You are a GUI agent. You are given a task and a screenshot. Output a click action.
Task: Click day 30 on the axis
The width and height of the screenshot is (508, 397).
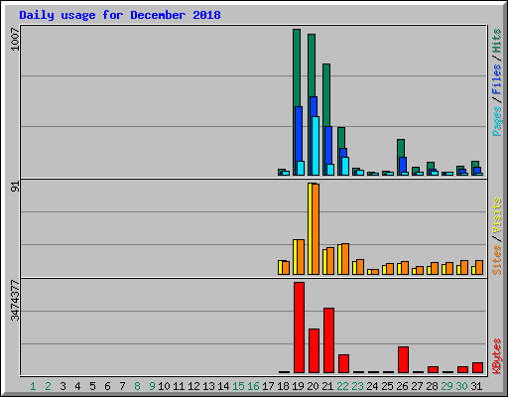[x=461, y=386]
